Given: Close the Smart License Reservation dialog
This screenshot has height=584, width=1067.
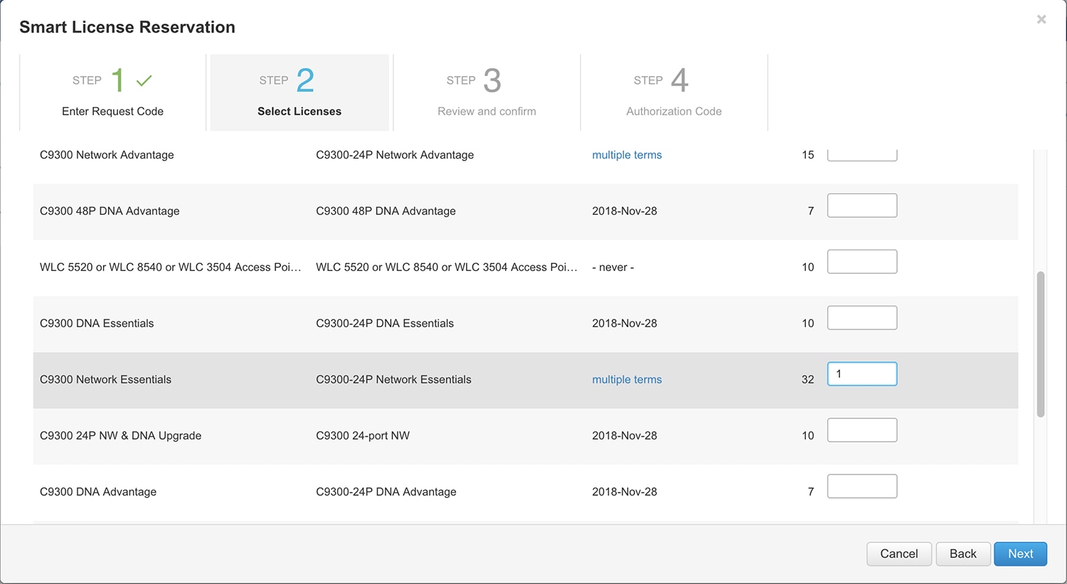Looking at the screenshot, I should click(x=1041, y=19).
